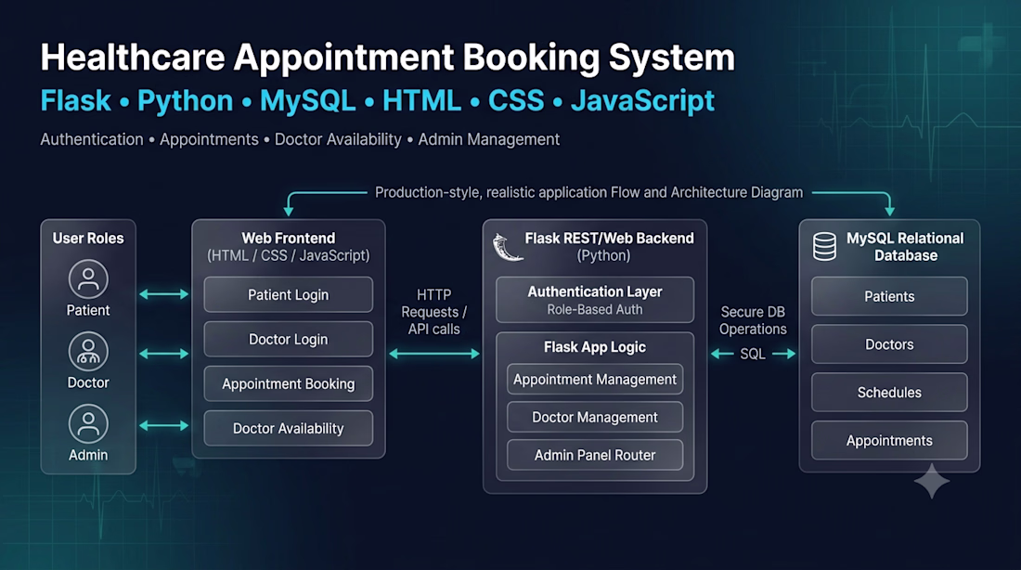Image resolution: width=1021 pixels, height=570 pixels.
Task: Click the Flask logo icon
Action: coord(507,248)
